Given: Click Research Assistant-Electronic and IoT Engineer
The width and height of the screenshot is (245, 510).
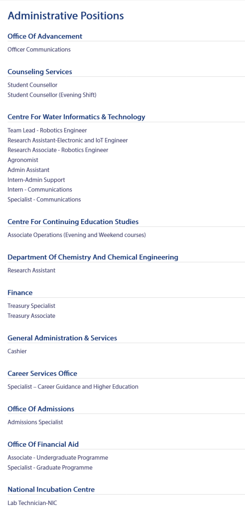Looking at the screenshot, I should pyautogui.click(x=68, y=140).
